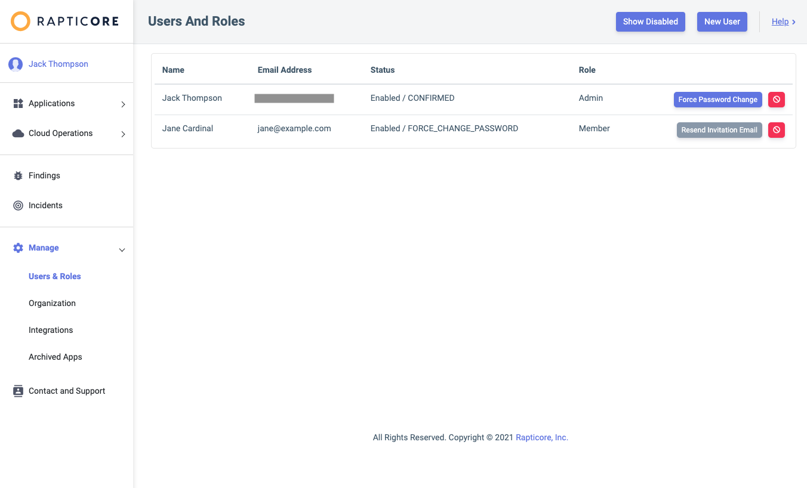The image size is (807, 488).
Task: Select the Manage menu label
Action: coord(44,248)
